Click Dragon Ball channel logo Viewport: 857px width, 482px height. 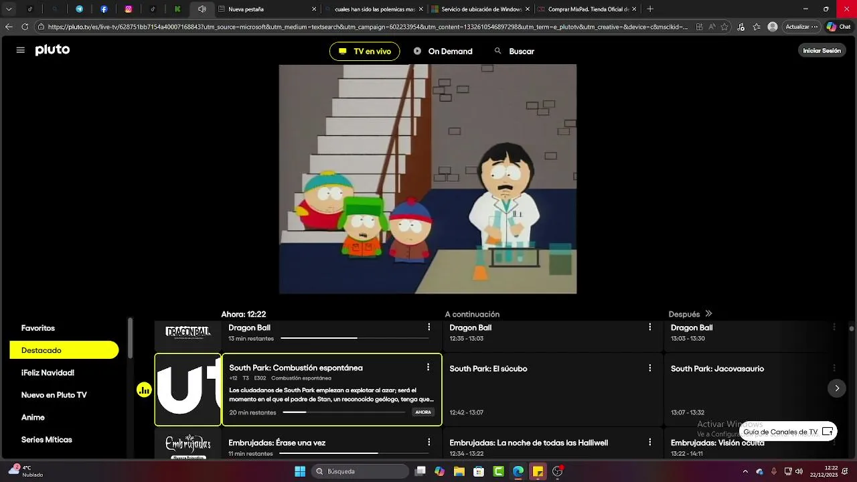click(x=188, y=333)
